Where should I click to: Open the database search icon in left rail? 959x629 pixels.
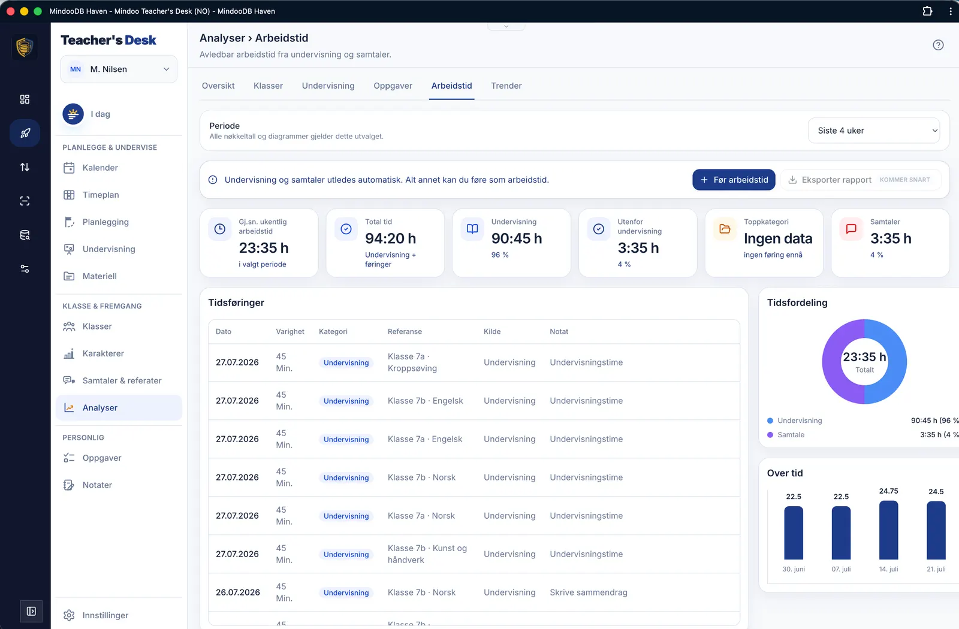pos(25,235)
